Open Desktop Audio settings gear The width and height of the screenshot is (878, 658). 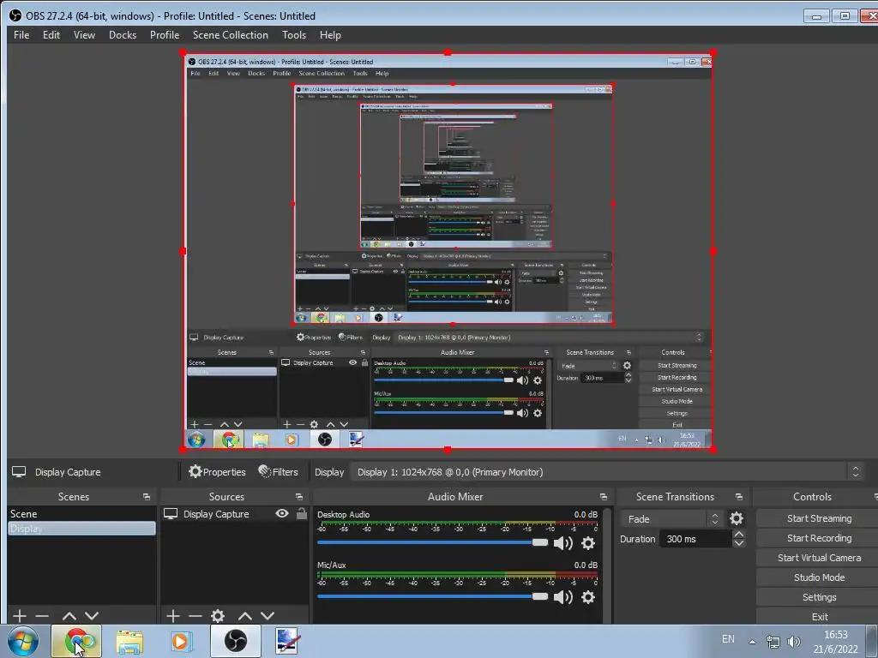(x=588, y=542)
